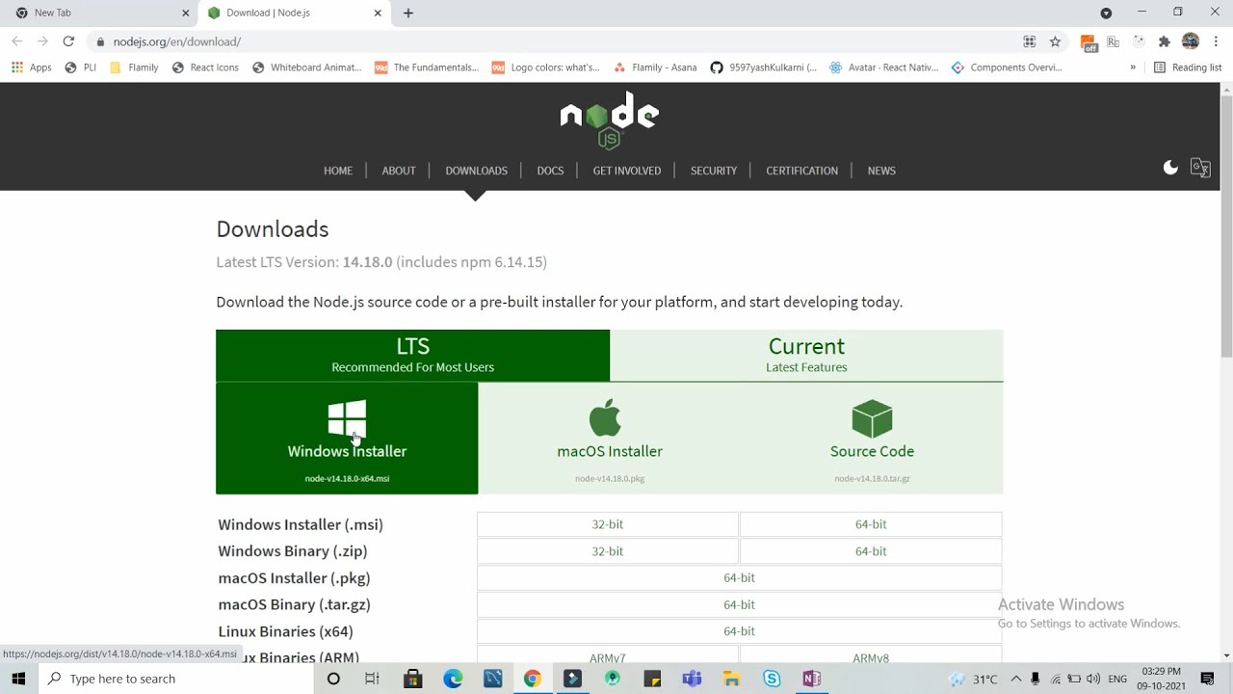Download the Source Code tarball

pos(872,439)
